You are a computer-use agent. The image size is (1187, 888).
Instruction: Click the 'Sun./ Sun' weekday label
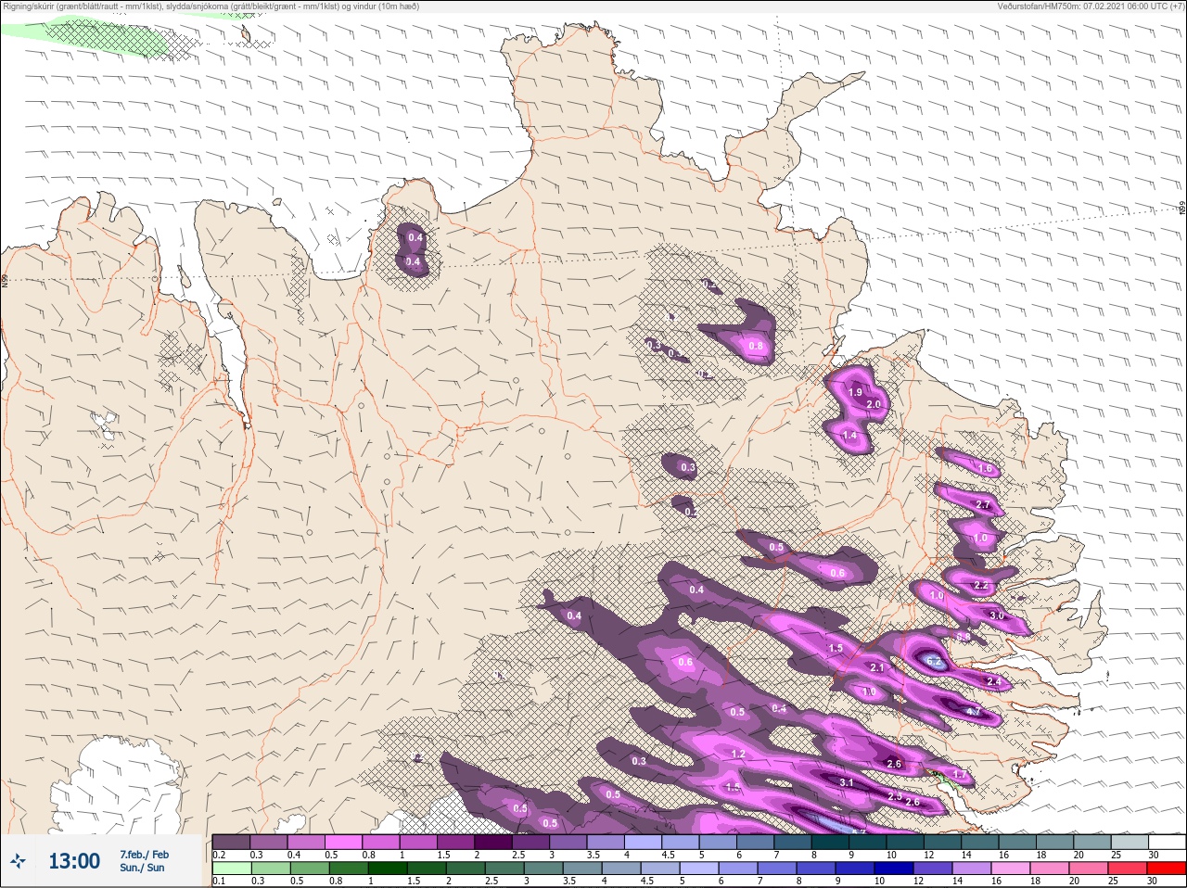pos(142,868)
